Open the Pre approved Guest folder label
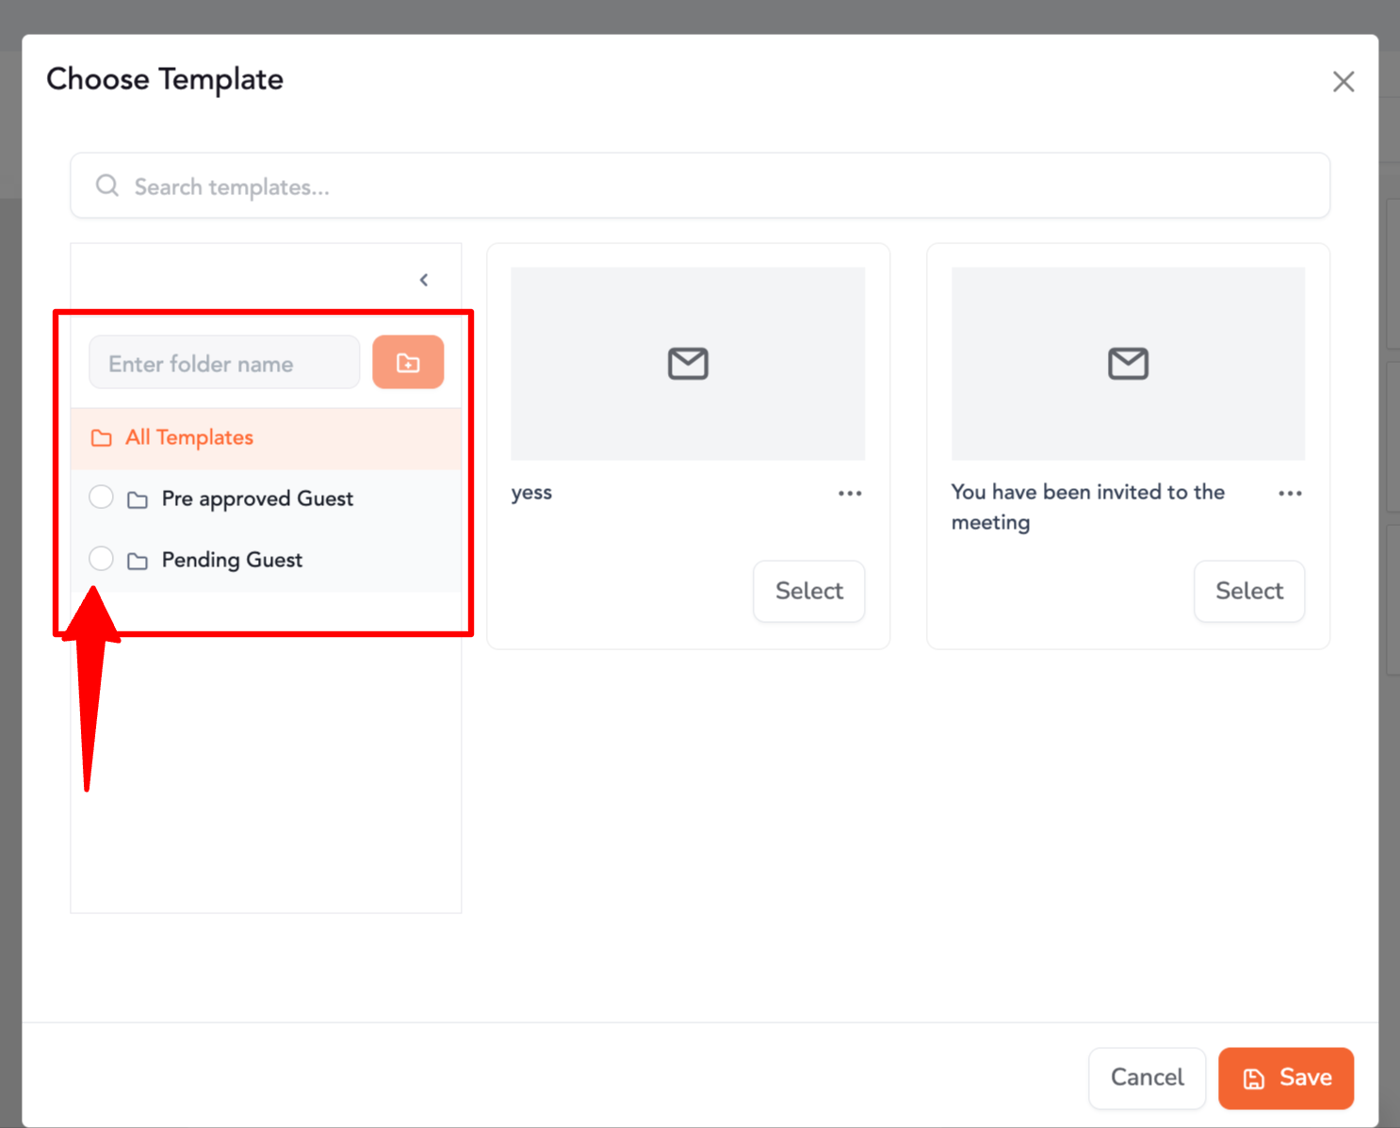The image size is (1400, 1128). coord(257,499)
